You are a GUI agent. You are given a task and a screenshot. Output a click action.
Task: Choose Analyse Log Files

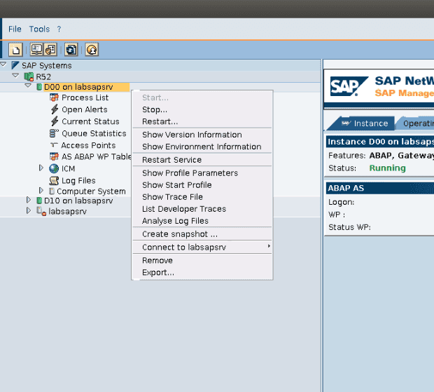point(202,221)
